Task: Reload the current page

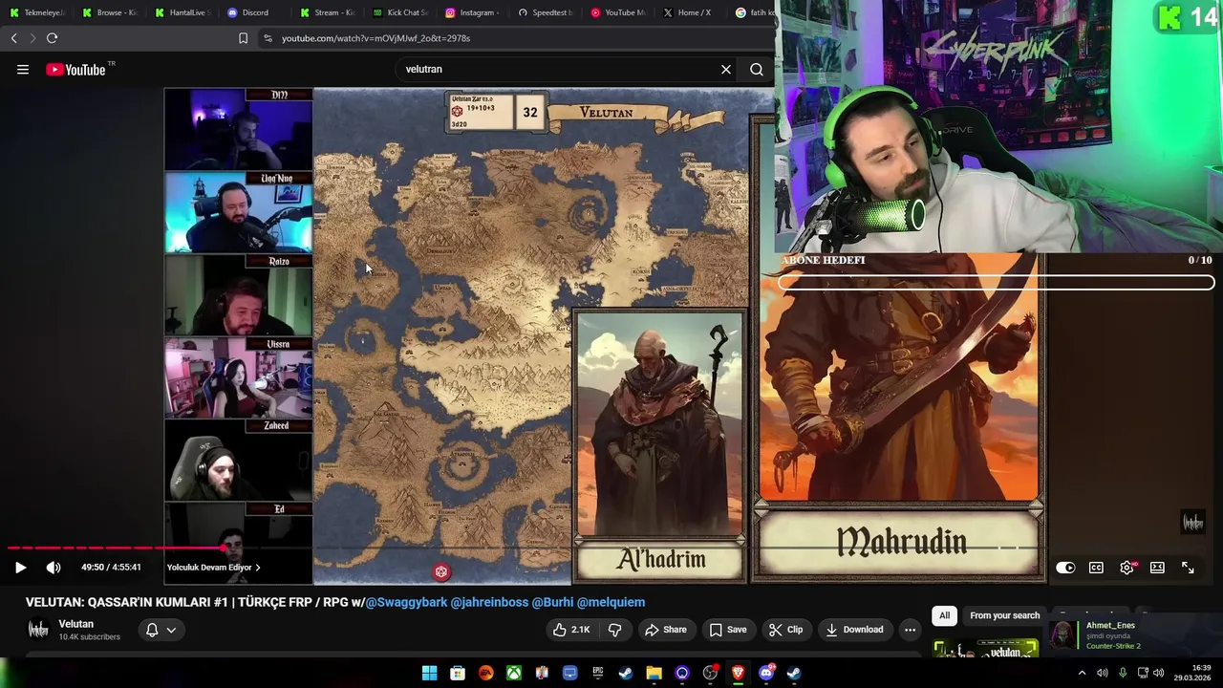Action: pos(52,38)
